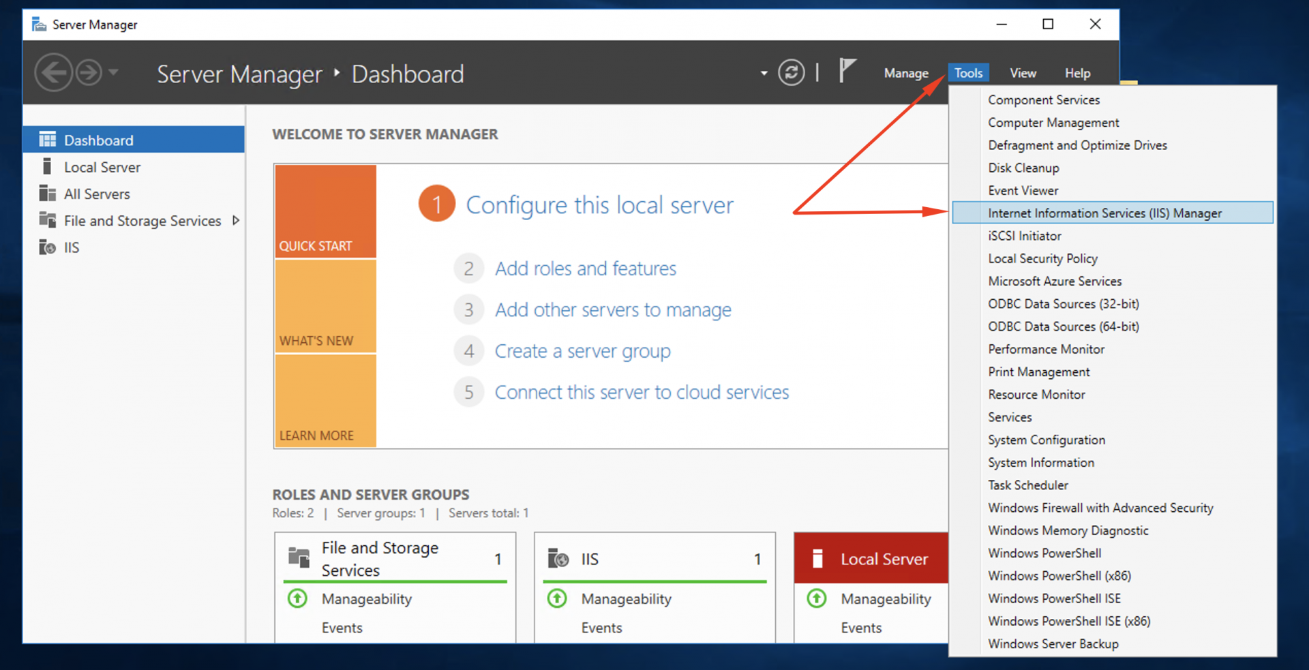Click the Server Manager title bar icon
This screenshot has width=1309, height=670.
click(40, 25)
